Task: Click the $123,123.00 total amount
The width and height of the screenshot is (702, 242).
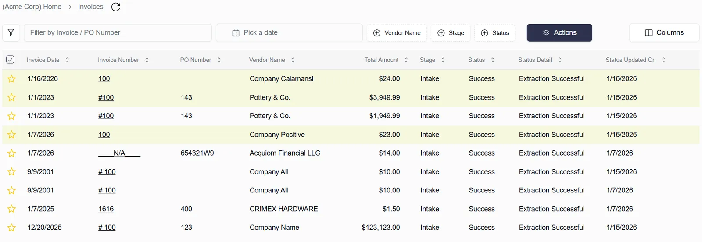Action: click(x=381, y=228)
